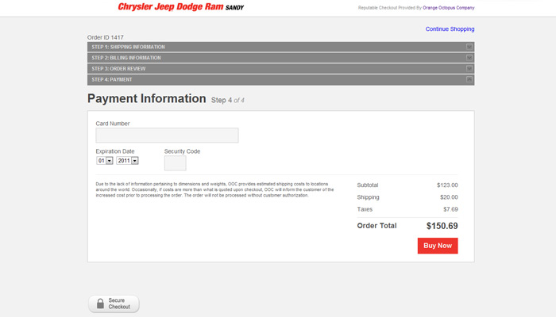Open the expiration year dropdown
This screenshot has height=317, width=556.
click(127, 161)
